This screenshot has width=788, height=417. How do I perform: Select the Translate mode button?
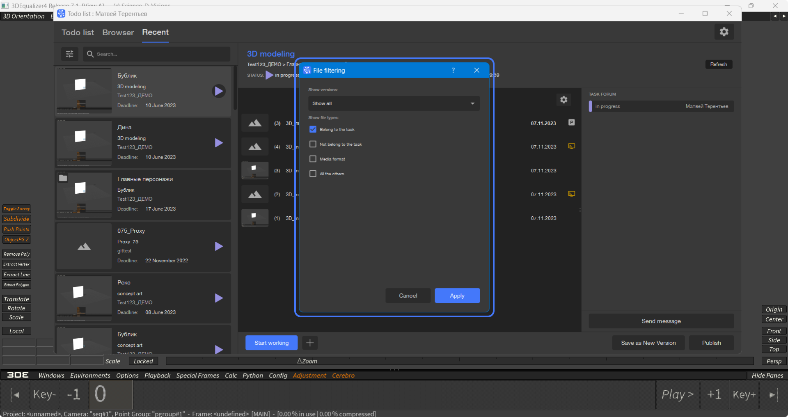pos(16,299)
